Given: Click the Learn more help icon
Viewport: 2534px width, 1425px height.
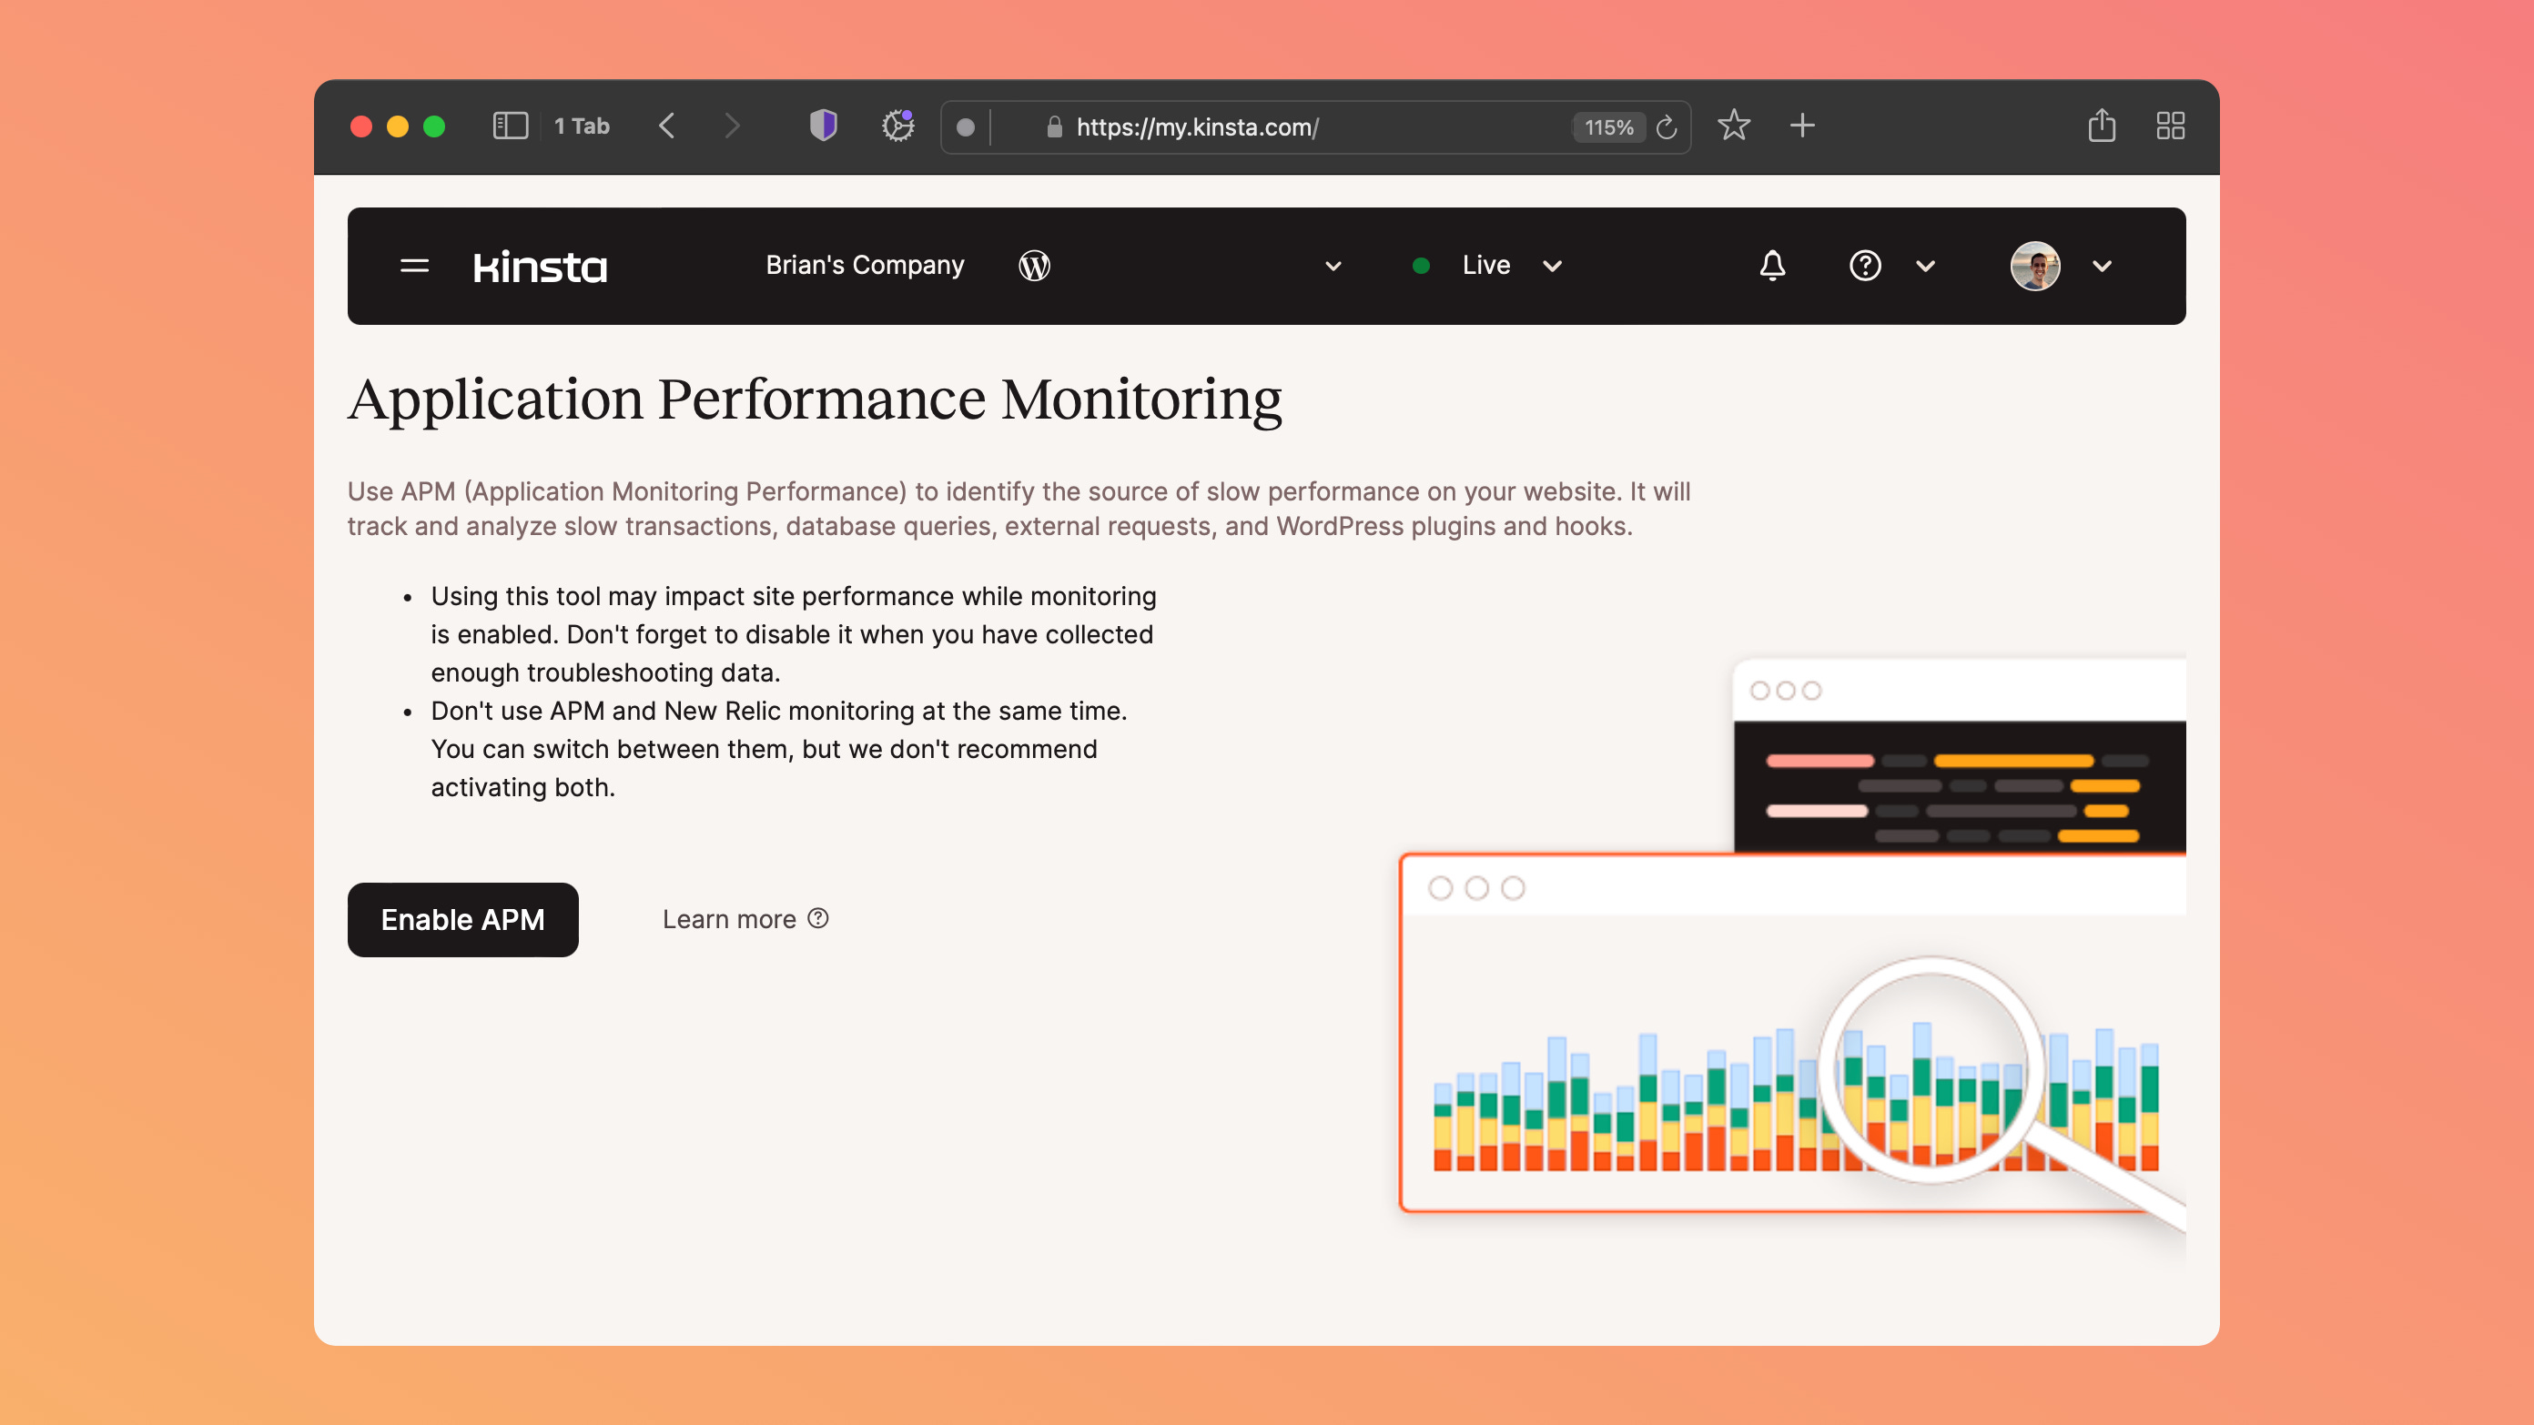Looking at the screenshot, I should (x=817, y=917).
